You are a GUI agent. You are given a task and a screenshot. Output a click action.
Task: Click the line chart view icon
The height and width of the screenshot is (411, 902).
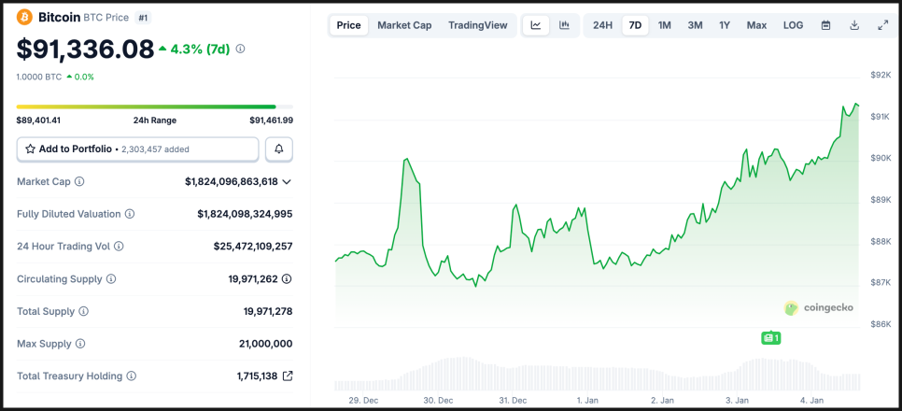[x=536, y=25]
